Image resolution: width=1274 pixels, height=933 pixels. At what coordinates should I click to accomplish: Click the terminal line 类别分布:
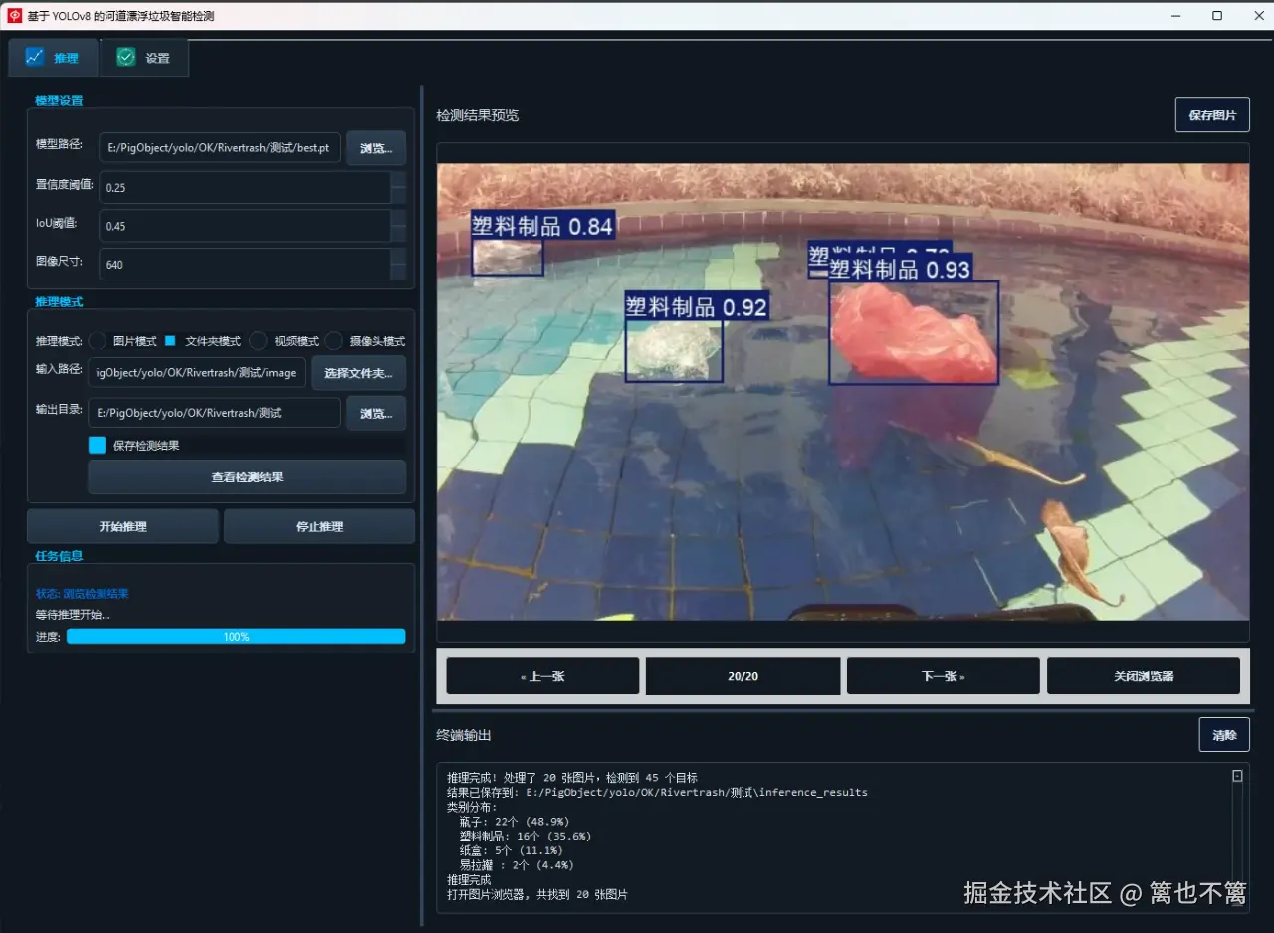click(x=472, y=808)
